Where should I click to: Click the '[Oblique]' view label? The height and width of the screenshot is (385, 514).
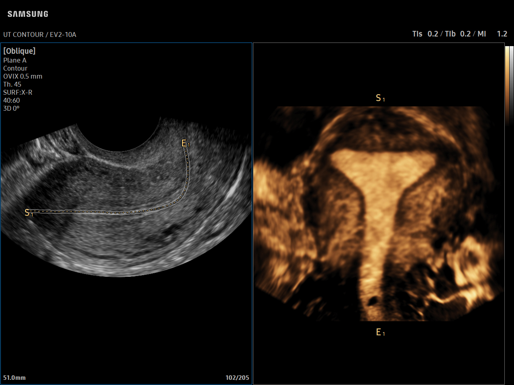[x=19, y=51]
